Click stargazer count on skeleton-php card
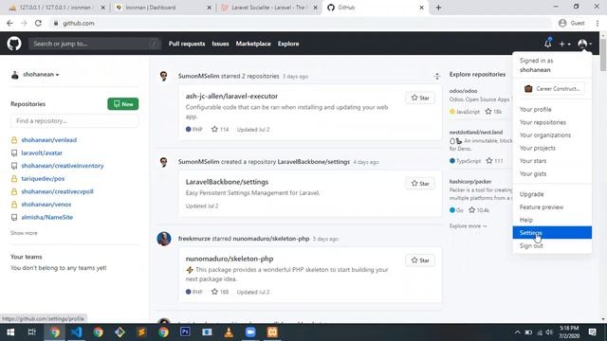 point(220,292)
